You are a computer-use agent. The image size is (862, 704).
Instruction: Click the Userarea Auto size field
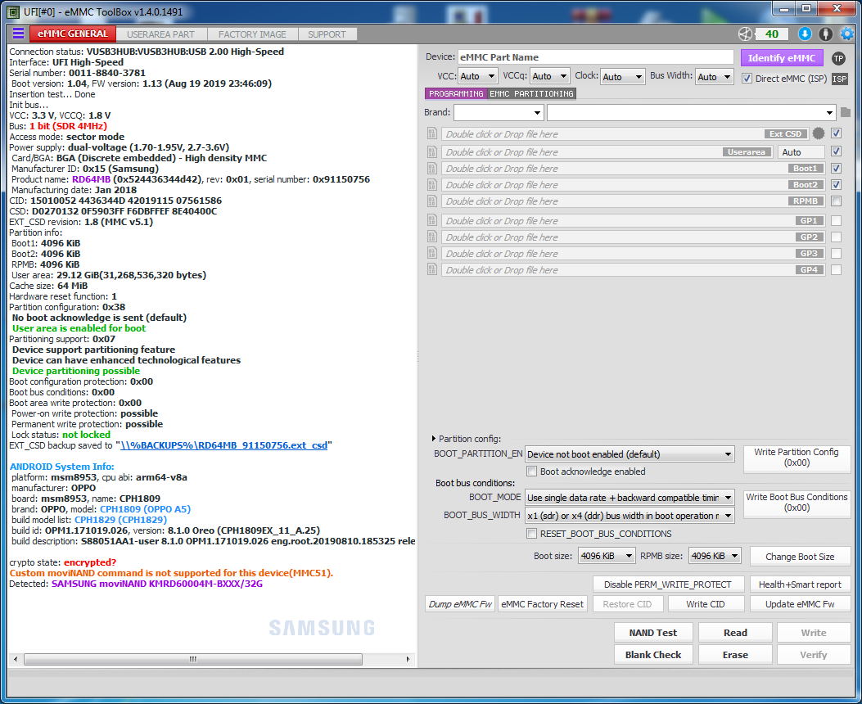point(801,151)
